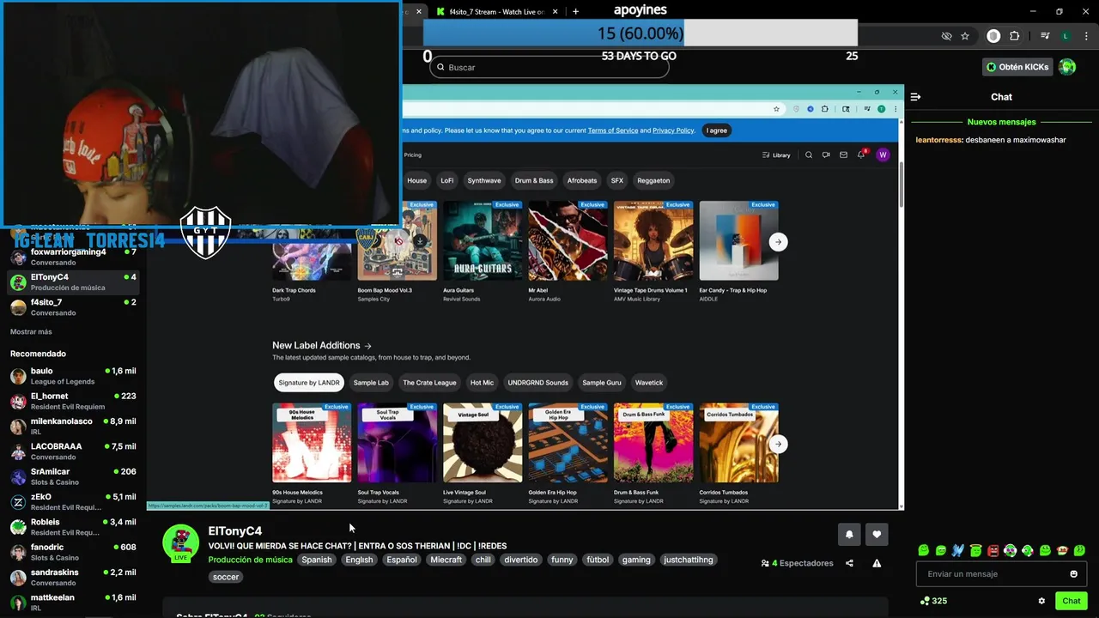
Task: Click the LANDR mail envelope icon
Action: point(843,155)
